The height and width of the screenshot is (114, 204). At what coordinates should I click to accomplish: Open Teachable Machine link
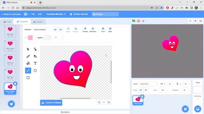click(56, 14)
